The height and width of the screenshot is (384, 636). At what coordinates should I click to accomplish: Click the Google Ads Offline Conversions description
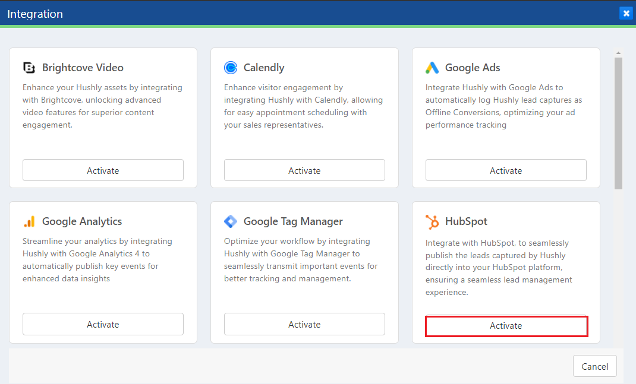click(x=504, y=106)
